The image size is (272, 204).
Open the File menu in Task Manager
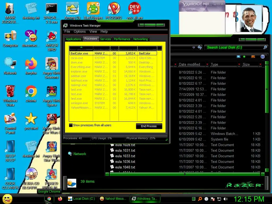[67, 31]
